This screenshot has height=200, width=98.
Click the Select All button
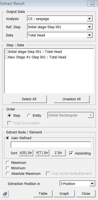click(29, 99)
